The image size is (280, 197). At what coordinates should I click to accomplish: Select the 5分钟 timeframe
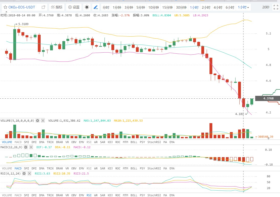[x=141, y=7]
